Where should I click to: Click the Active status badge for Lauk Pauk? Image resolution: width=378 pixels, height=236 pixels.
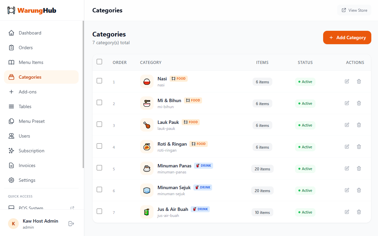pos(305,125)
